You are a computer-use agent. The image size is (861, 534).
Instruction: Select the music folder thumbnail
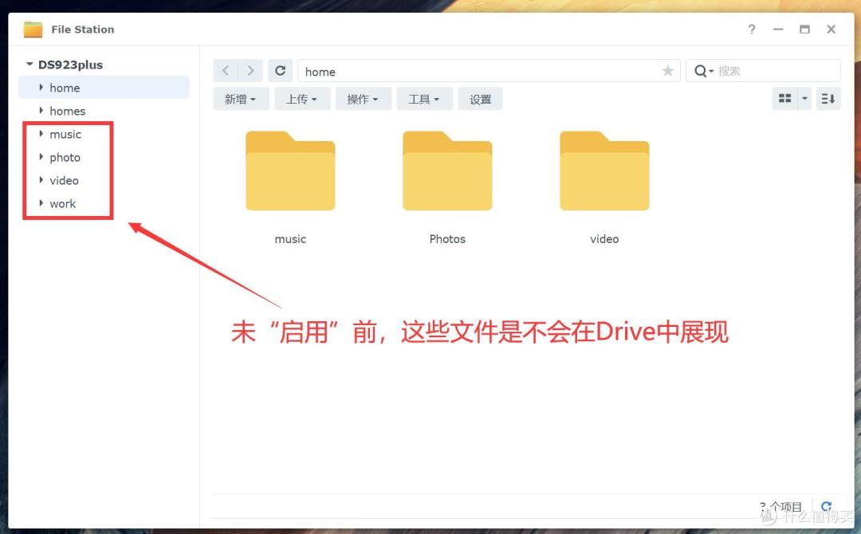coord(290,171)
